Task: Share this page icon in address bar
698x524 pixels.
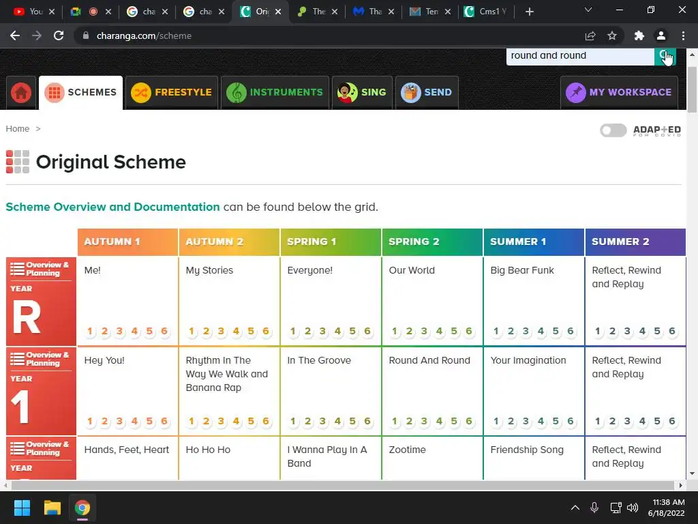Action: pyautogui.click(x=590, y=35)
